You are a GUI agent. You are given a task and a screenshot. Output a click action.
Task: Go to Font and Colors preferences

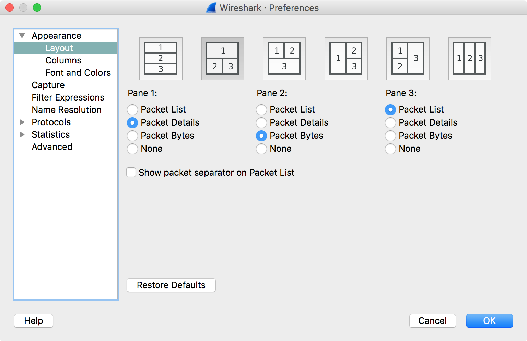pos(78,73)
